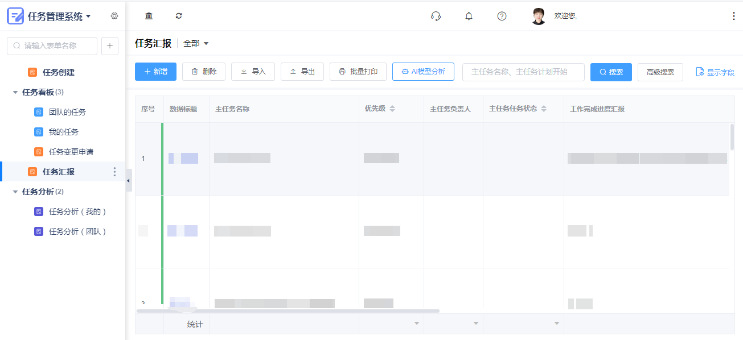This screenshot has width=743, height=340.
Task: Click 显示字段 link
Action: pos(715,72)
